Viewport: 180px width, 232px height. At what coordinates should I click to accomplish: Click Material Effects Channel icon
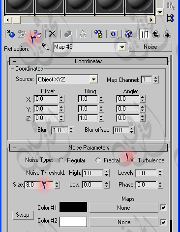(x=114, y=34)
